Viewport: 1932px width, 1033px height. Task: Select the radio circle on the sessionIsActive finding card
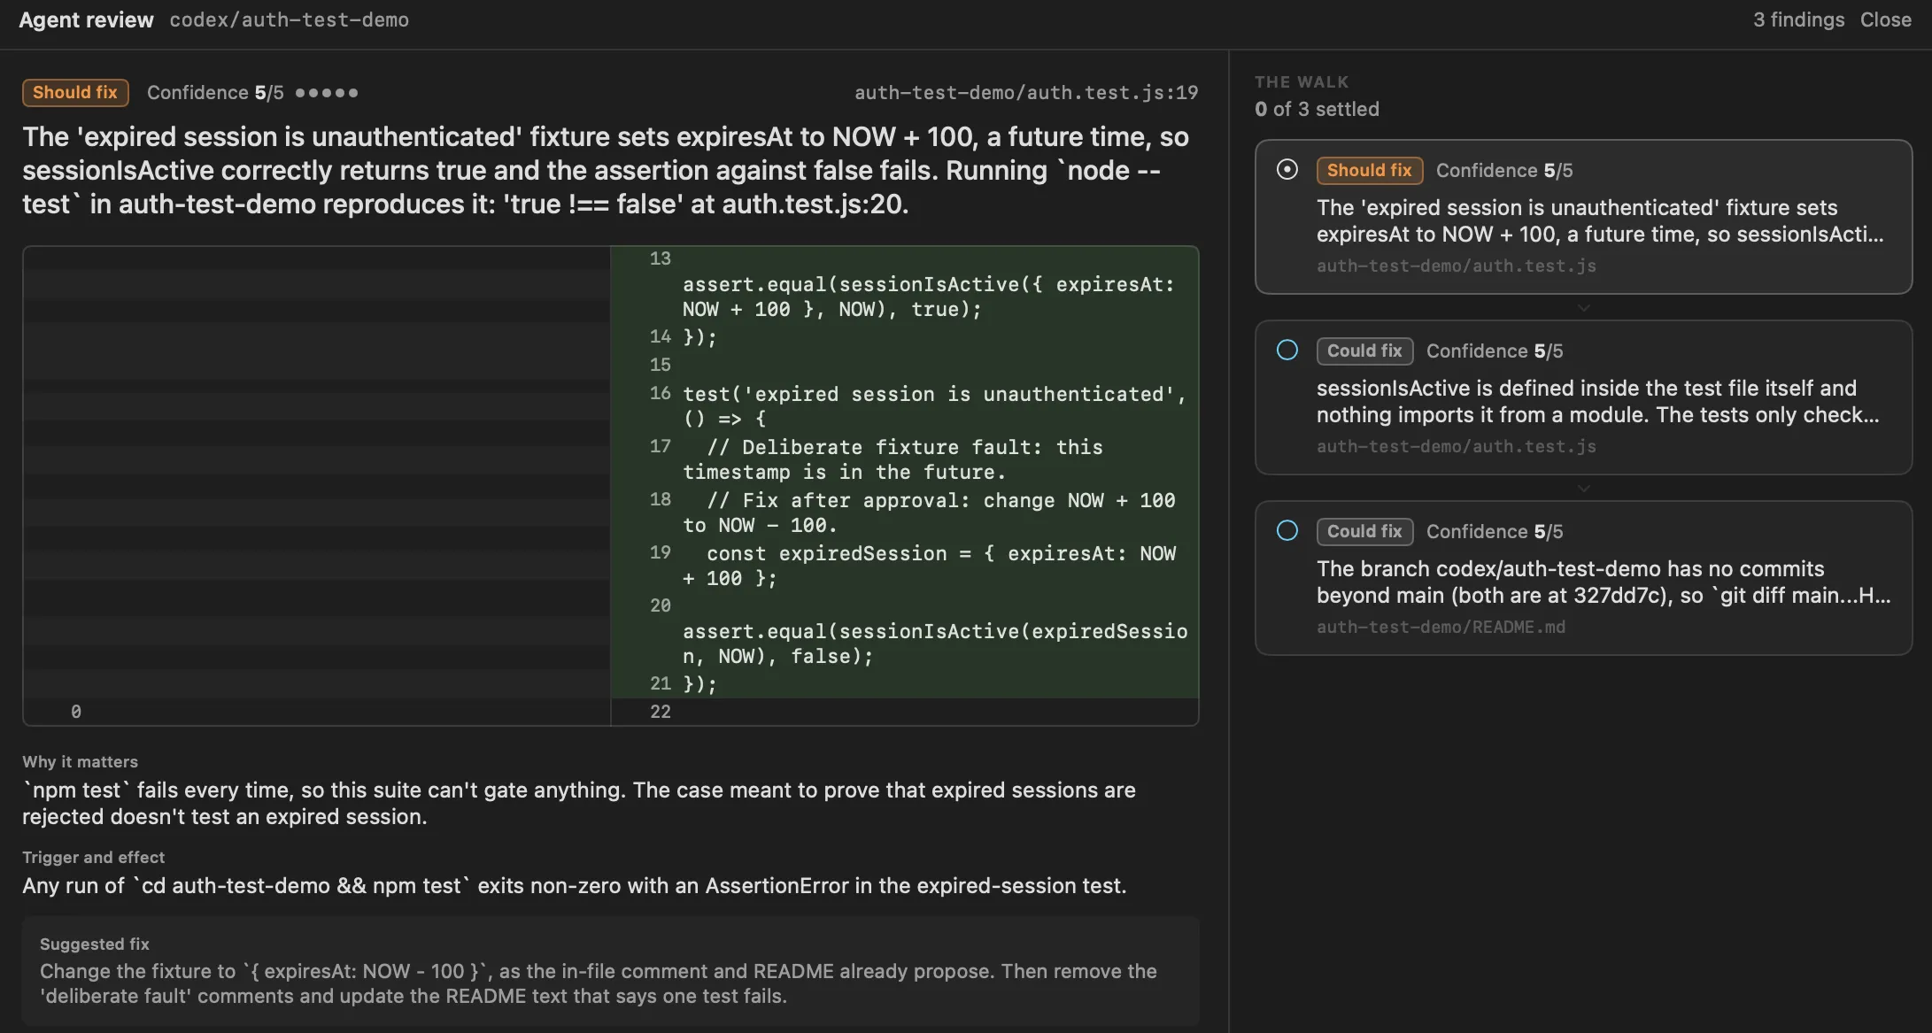pos(1287,350)
